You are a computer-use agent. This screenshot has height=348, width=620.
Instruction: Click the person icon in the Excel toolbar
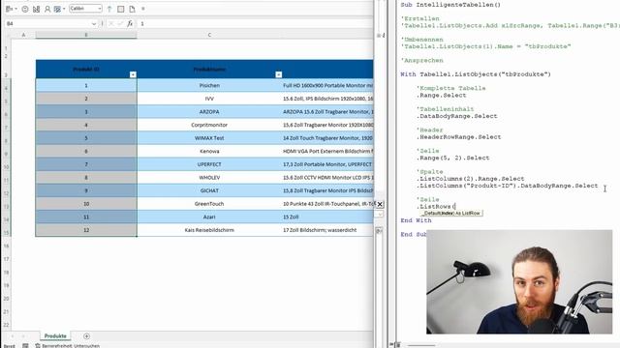point(47,9)
